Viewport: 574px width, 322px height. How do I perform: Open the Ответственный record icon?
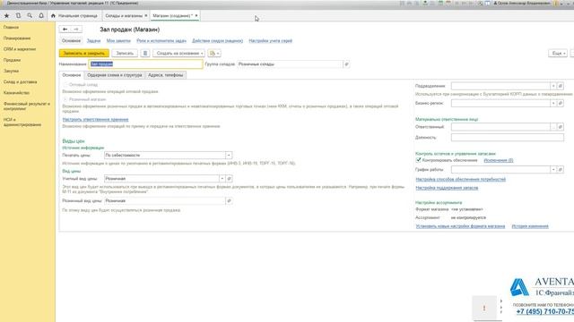click(x=561, y=127)
